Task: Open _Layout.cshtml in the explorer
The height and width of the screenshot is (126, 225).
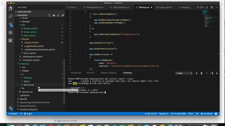Action: coord(31,43)
